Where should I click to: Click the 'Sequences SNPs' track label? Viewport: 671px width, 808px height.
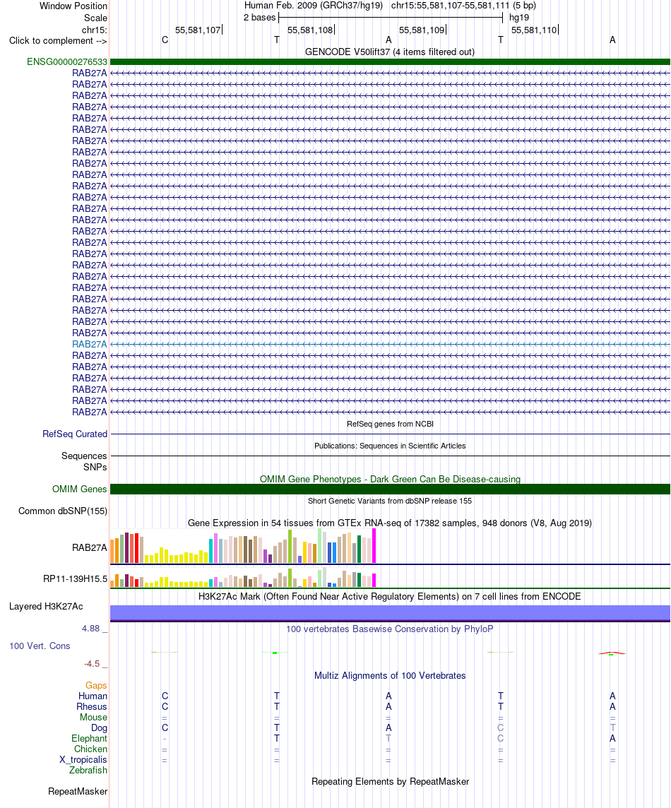84,462
